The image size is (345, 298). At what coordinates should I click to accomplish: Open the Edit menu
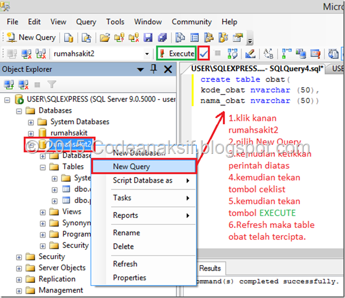coord(34,22)
